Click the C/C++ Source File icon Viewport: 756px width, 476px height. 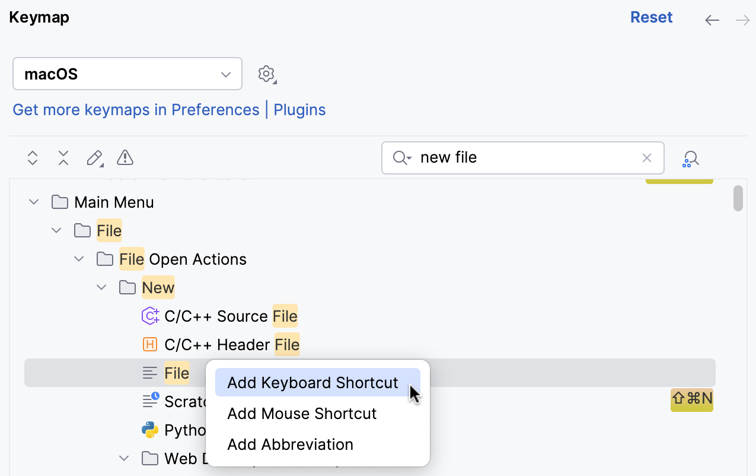pyautogui.click(x=151, y=316)
